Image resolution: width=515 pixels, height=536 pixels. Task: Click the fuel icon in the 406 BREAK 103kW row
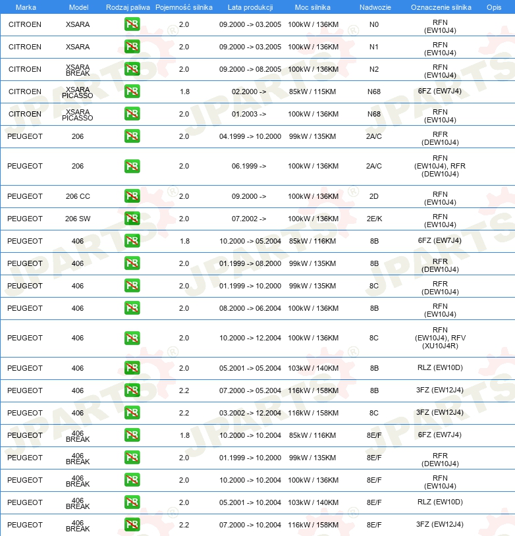[132, 502]
